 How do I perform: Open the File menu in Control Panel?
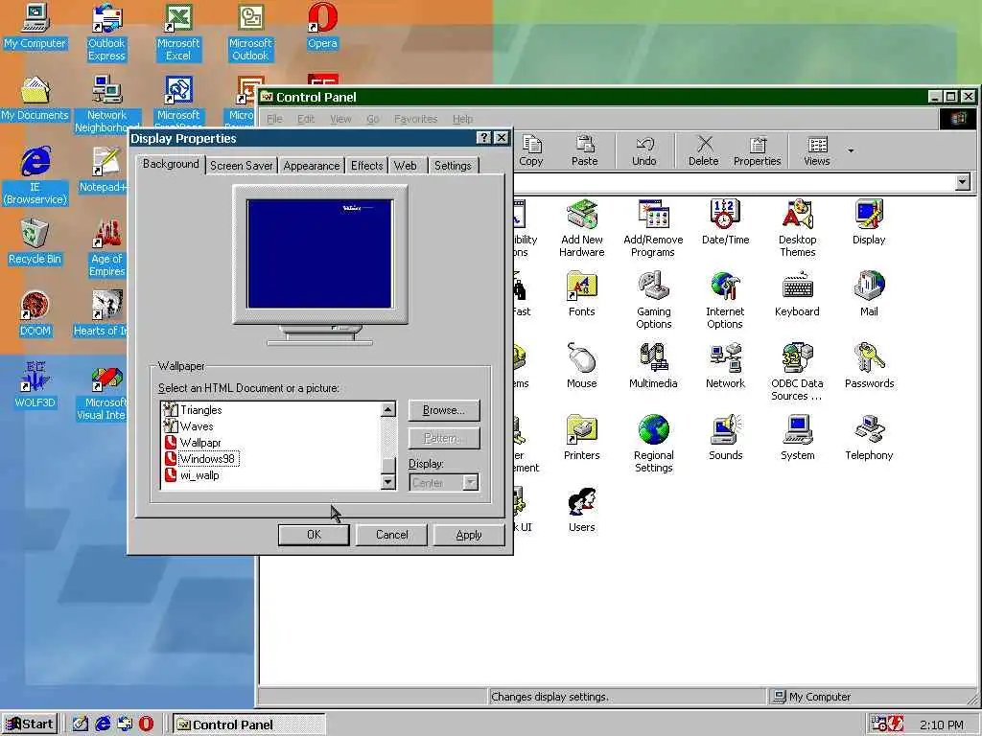[x=274, y=119]
